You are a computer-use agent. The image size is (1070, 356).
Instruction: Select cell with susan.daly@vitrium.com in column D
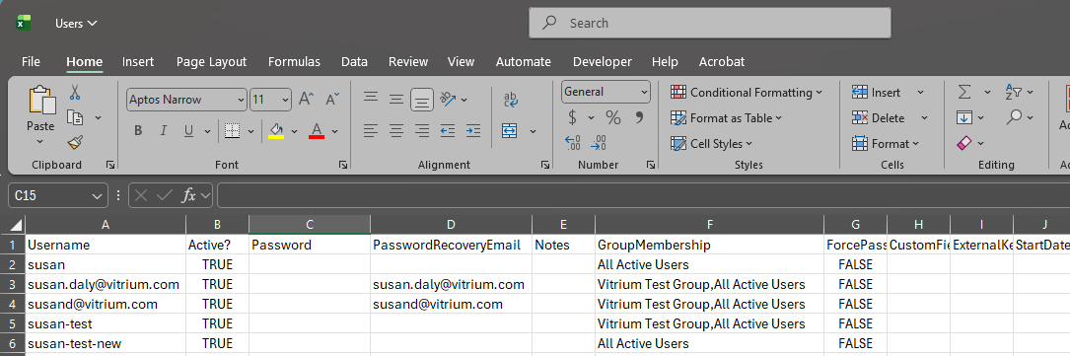click(x=451, y=284)
